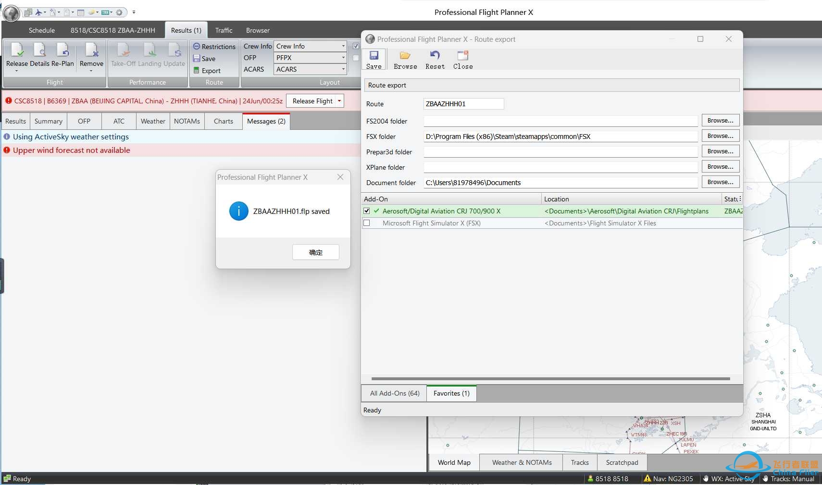Click Save in the Route ribbon group
This screenshot has height=485, width=822.
coord(204,59)
